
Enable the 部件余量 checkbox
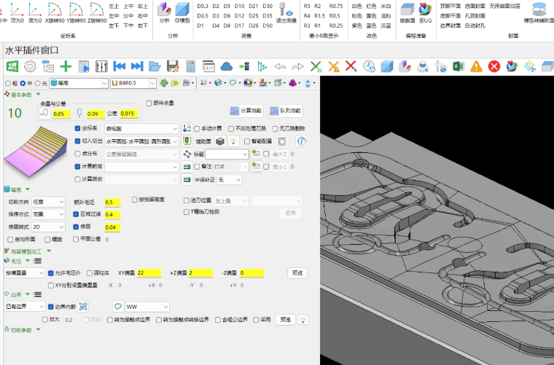149,103
